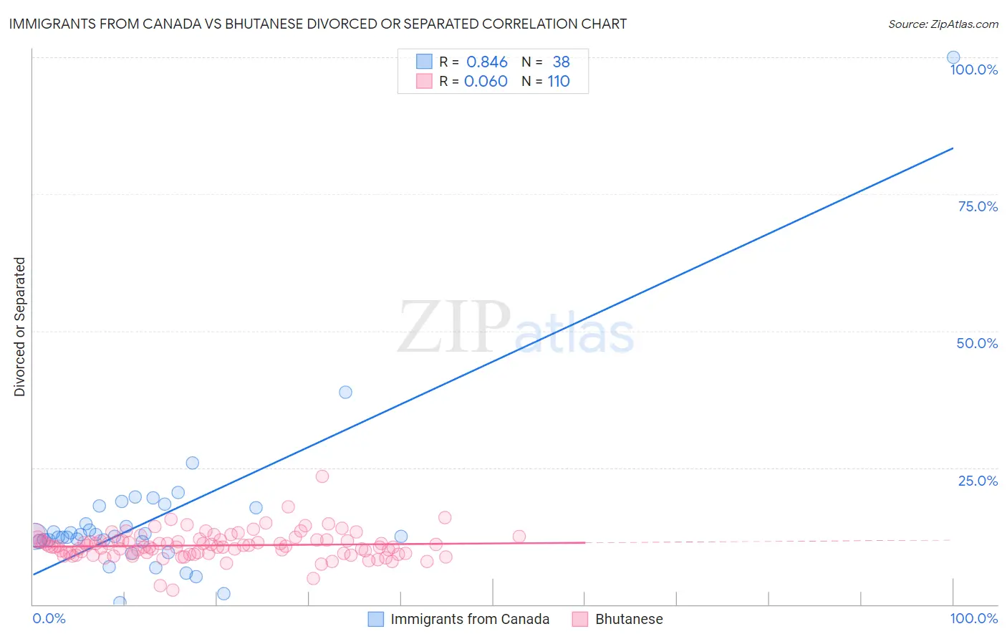Select the Bhutanese legend swatch at bottom
Viewport: 1007px width, 639px height.
[x=580, y=619]
